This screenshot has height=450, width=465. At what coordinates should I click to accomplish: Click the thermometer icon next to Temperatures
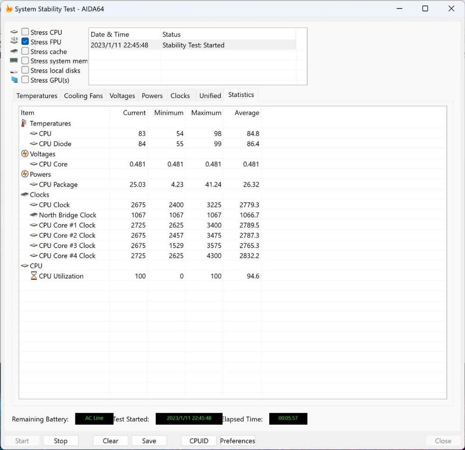(24, 123)
